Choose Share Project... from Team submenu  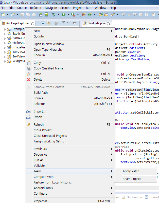pyautogui.click(x=135, y=179)
